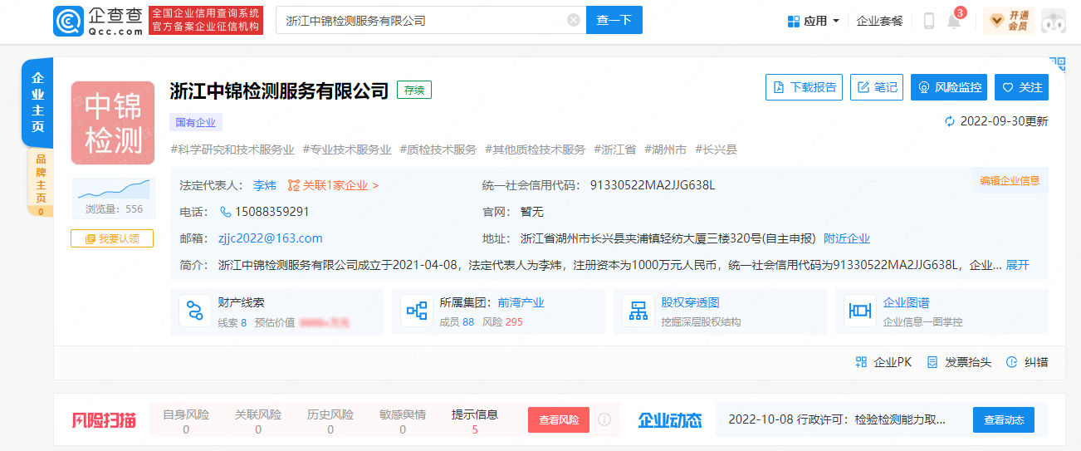Open 前湾产业 group link
The width and height of the screenshot is (1081, 451).
point(521,303)
